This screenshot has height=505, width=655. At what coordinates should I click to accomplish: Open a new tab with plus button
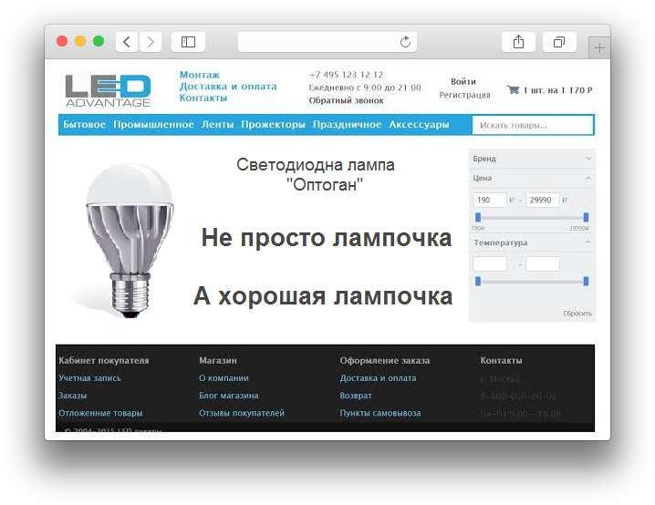tap(599, 48)
